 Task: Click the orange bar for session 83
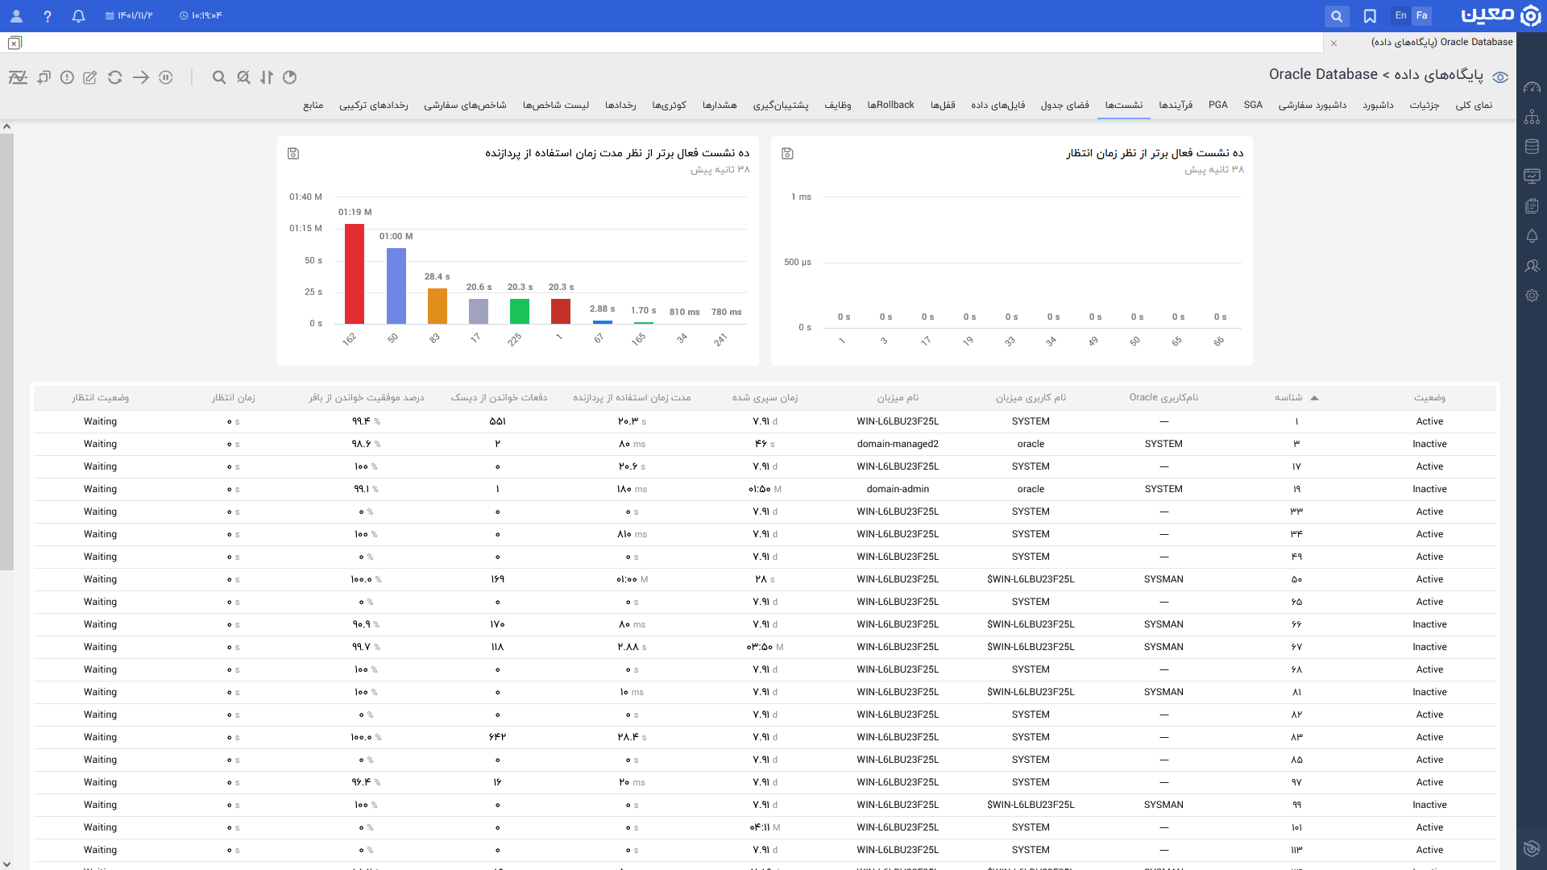point(438,306)
